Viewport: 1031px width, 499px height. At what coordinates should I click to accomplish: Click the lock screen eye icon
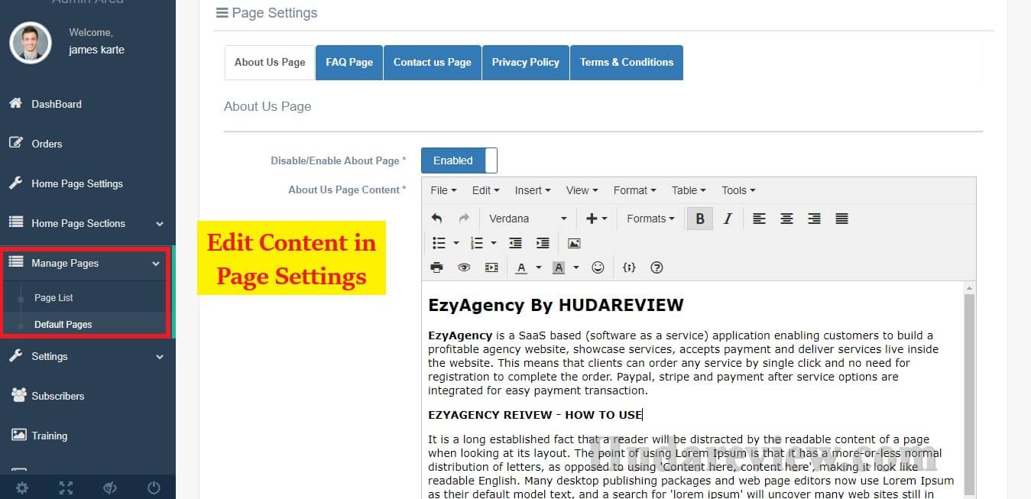coord(110,488)
